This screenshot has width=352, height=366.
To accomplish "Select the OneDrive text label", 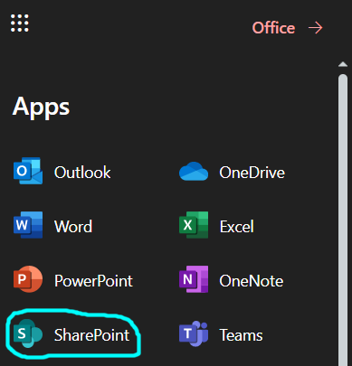I will tap(252, 173).
